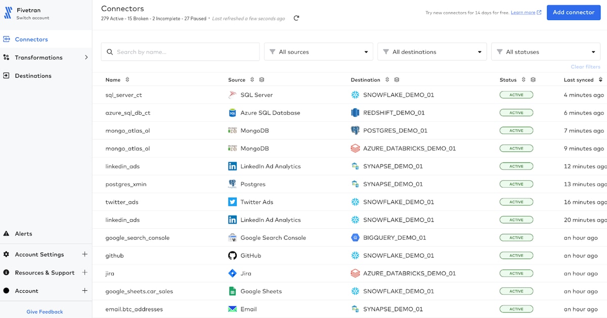
Task: Click the ACTIVE status badge for github
Action: [516, 255]
